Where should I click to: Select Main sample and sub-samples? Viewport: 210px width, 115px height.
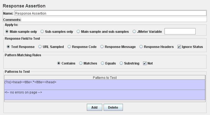click(79, 32)
